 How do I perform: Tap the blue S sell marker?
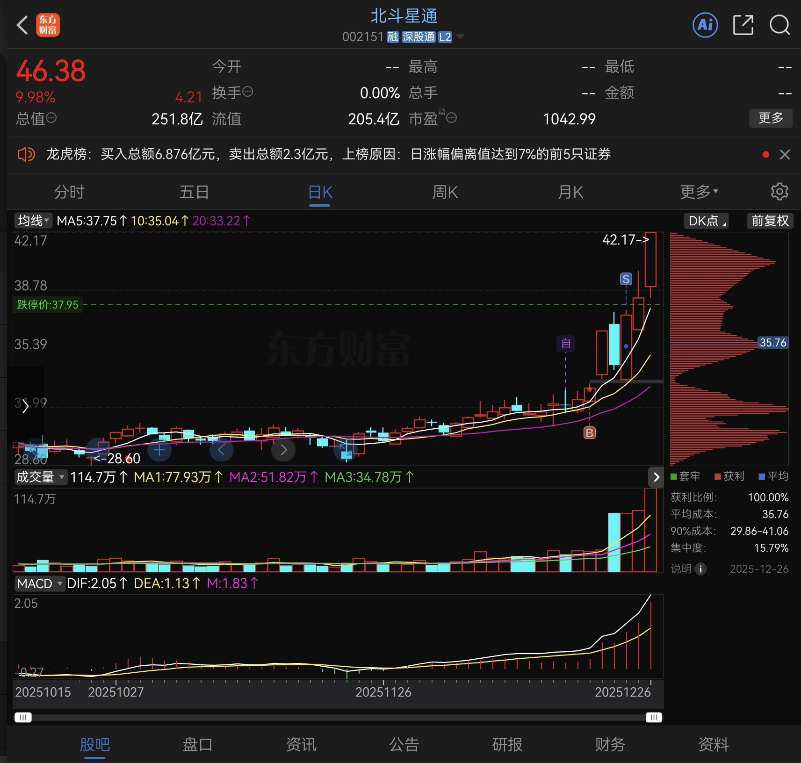pos(626,279)
